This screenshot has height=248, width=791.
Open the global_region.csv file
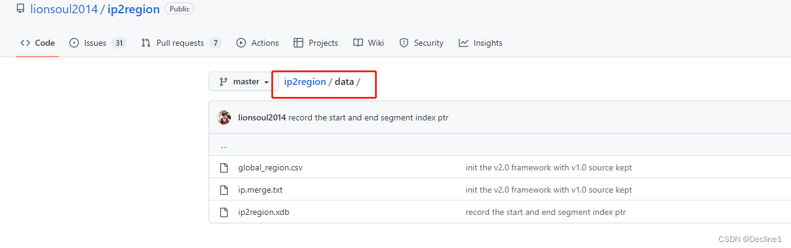(270, 167)
